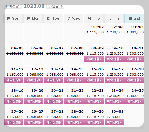
Task: Request reservation for 11~12
Action: click(x=14, y=80)
